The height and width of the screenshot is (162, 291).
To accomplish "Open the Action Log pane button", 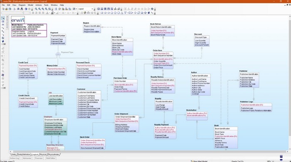I will pyautogui.click(x=15, y=158).
